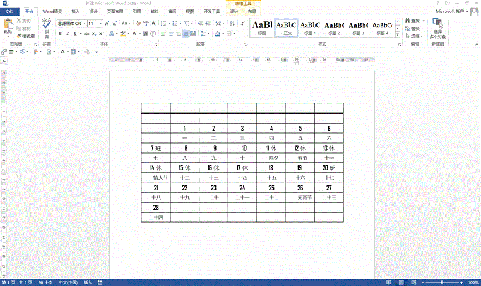Expand the styles gallery list

click(398, 34)
